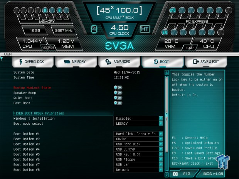Click the BIOS v1.05 version label
The width and height of the screenshot is (239, 179).
click(213, 174)
